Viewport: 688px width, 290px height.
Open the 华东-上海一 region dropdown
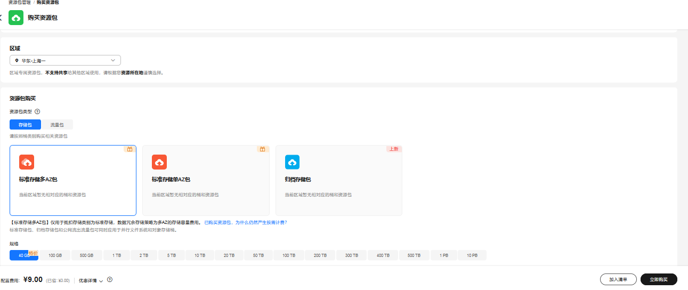(x=65, y=61)
